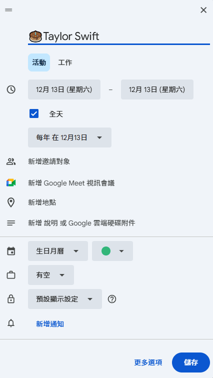Click the Google Meet camera icon
This screenshot has width=213, height=378.
tap(11, 183)
